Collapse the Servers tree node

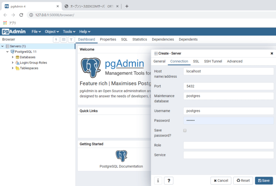3,46
